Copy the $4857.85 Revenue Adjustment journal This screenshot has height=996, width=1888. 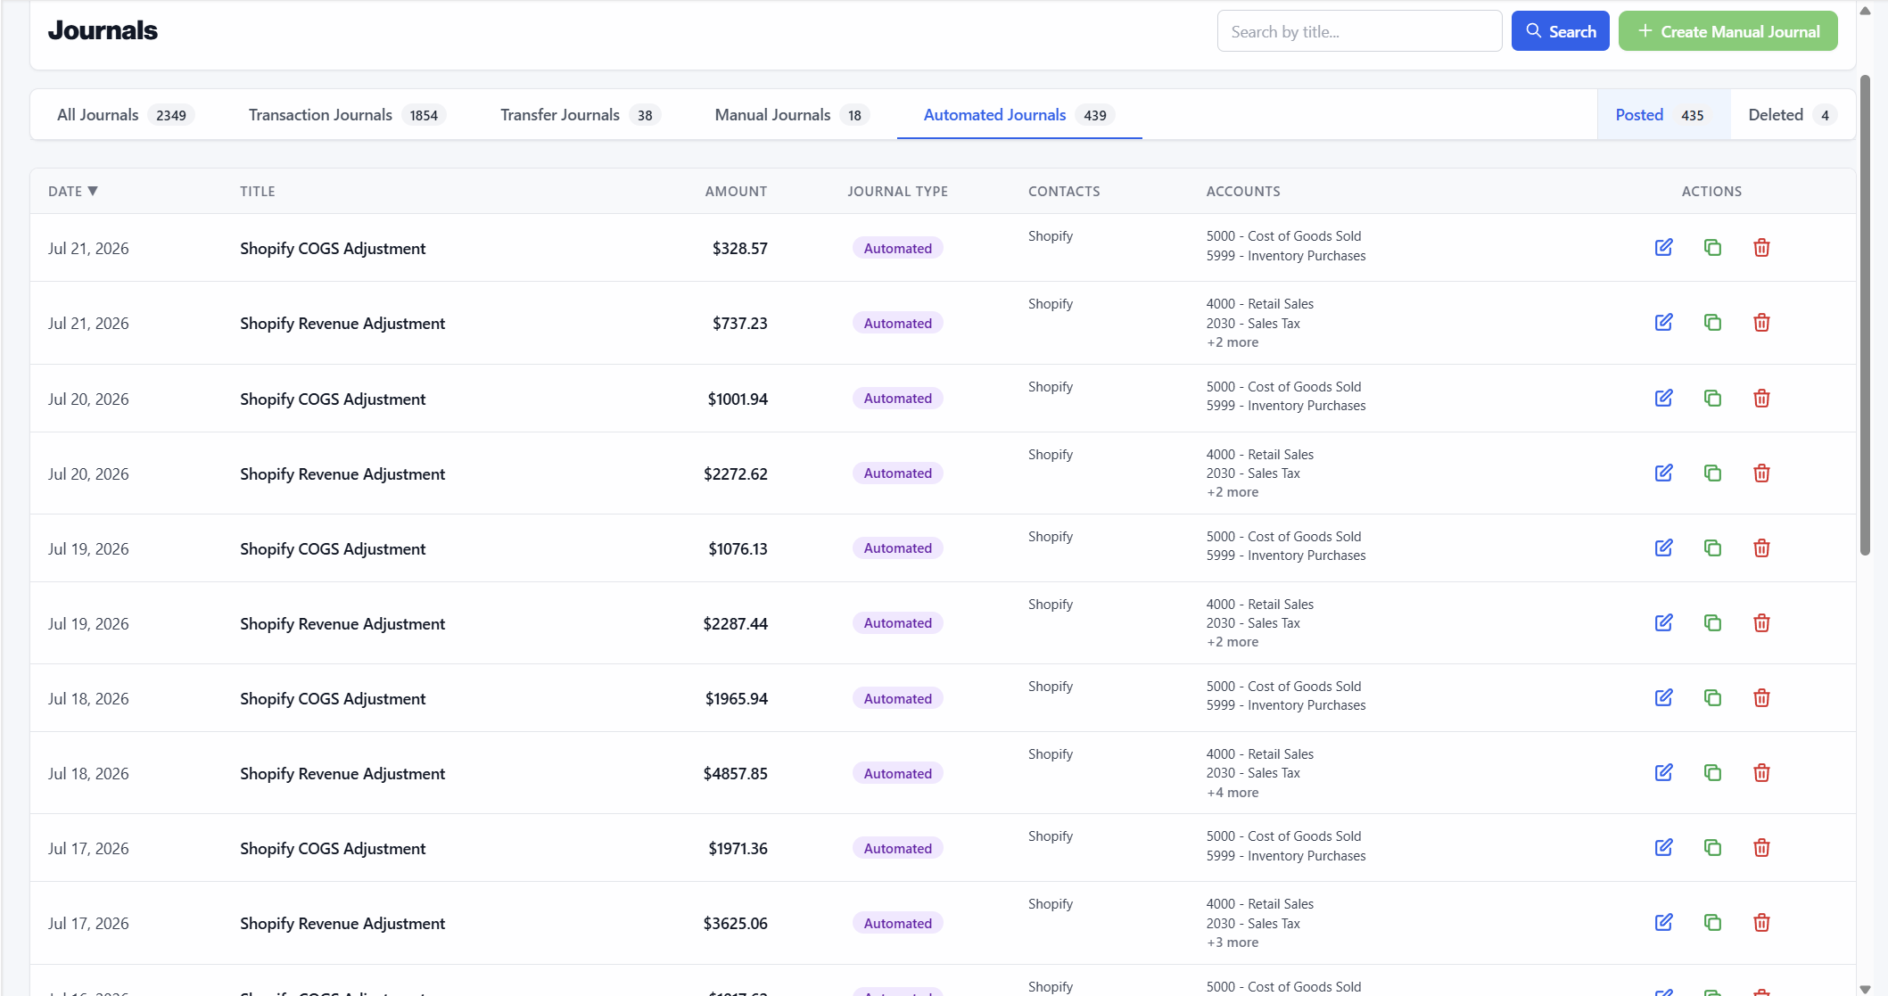click(x=1712, y=772)
